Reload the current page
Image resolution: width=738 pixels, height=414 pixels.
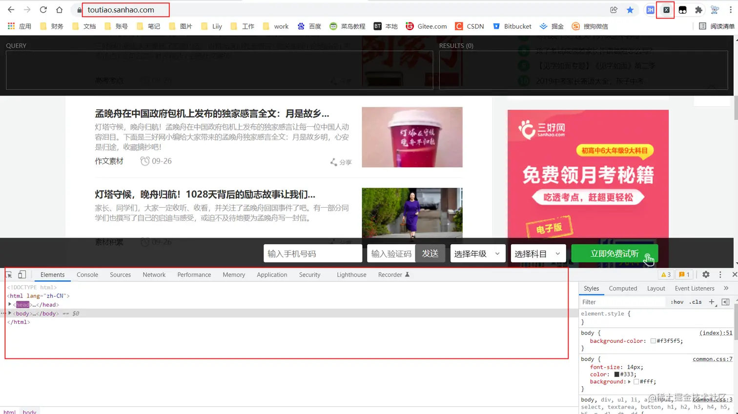pos(43,10)
